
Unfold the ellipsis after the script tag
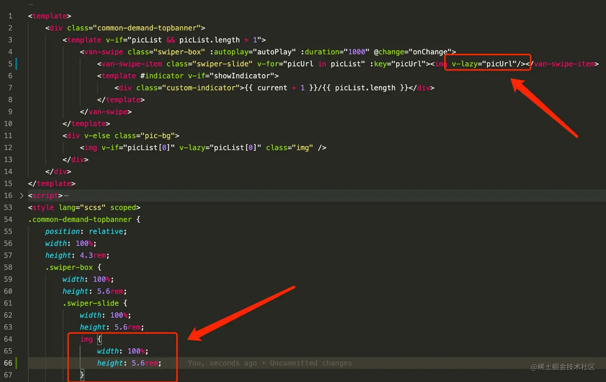[66, 196]
